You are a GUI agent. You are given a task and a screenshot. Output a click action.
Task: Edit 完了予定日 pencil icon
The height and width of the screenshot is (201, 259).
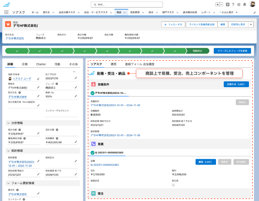click(76, 78)
